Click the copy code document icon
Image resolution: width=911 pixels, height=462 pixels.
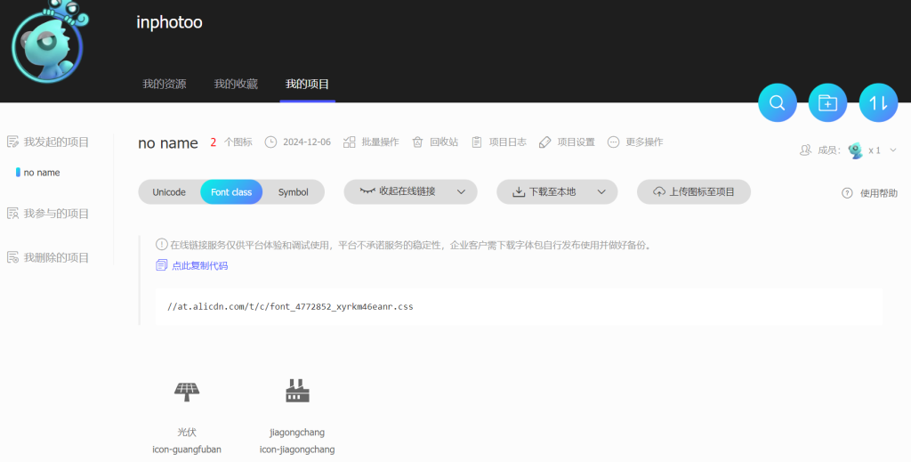(x=162, y=265)
